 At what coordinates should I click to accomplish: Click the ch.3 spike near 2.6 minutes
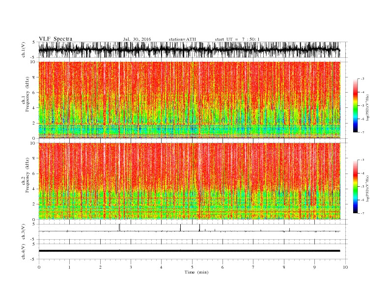[119, 227]
